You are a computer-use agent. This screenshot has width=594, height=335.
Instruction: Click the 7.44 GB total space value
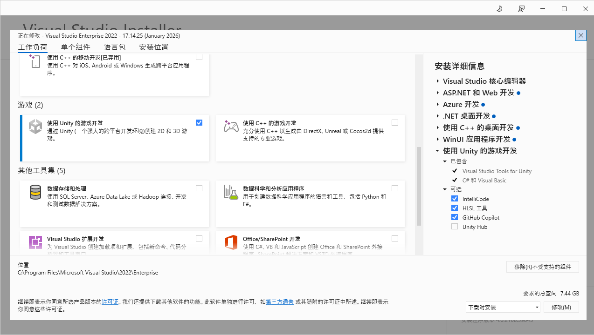(x=570, y=294)
